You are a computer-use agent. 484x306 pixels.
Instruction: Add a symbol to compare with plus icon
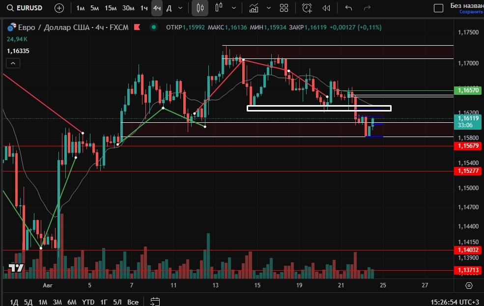(x=59, y=8)
